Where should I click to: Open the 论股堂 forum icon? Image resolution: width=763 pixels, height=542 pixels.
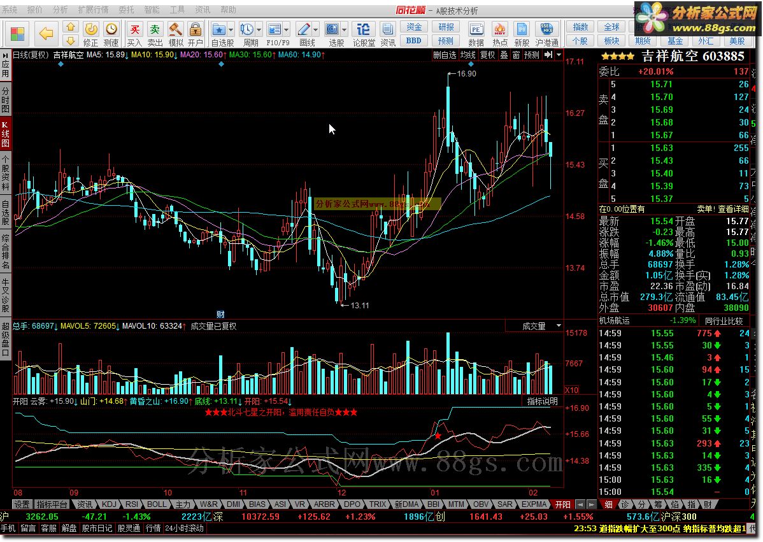(364, 34)
